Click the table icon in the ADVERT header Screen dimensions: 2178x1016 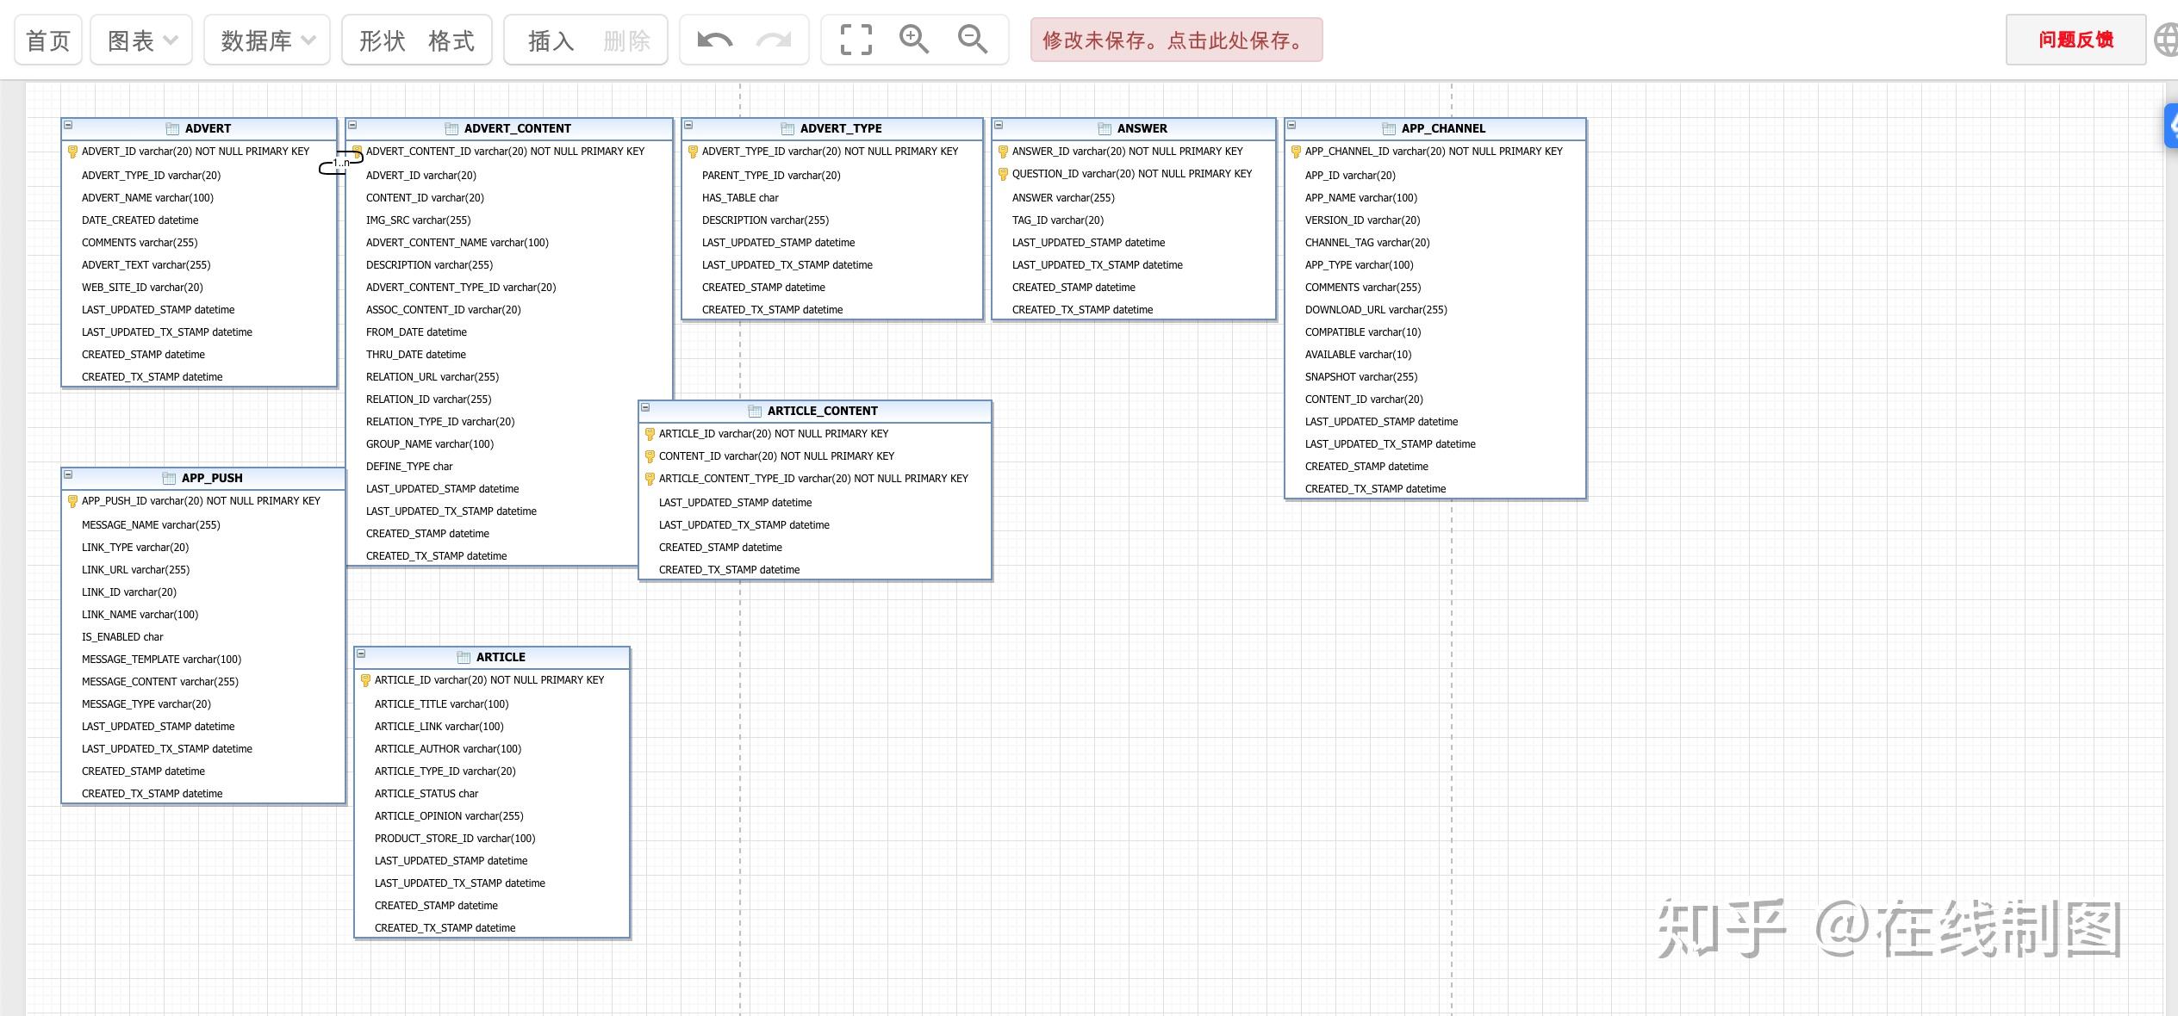coord(173,128)
